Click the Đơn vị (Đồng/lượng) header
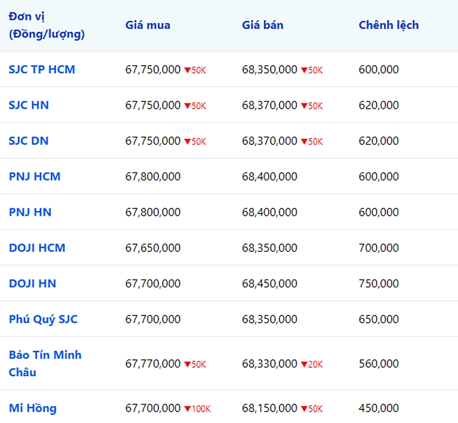458x423 pixels. click(x=47, y=25)
